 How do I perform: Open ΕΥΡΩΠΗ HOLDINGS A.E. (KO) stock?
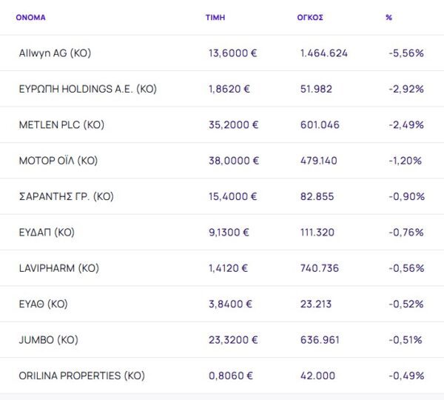click(87, 89)
